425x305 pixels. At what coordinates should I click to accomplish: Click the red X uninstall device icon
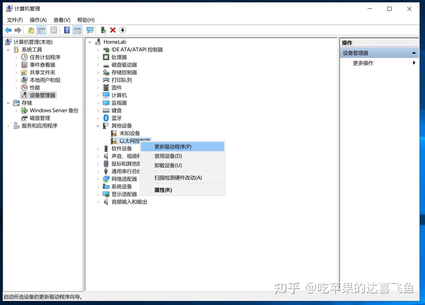113,30
